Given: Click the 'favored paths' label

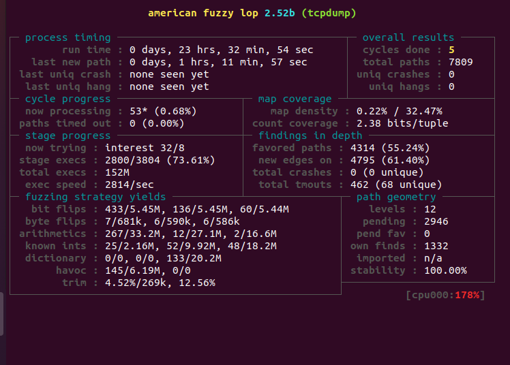Looking at the screenshot, I should click(x=292, y=148).
